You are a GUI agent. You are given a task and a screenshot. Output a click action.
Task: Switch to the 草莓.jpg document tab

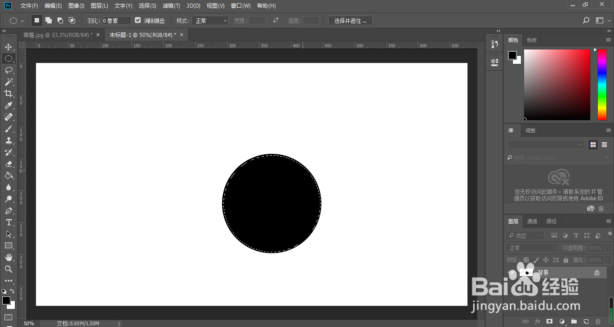pos(58,35)
